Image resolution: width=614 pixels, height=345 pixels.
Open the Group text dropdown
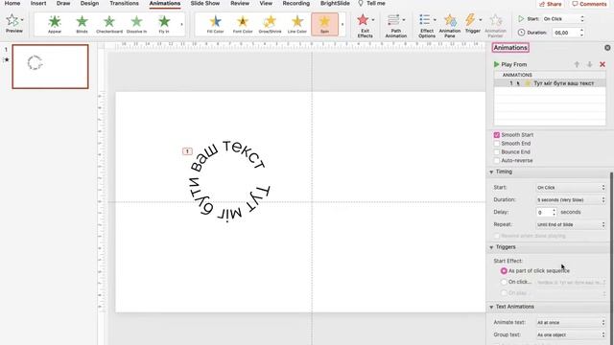point(571,334)
